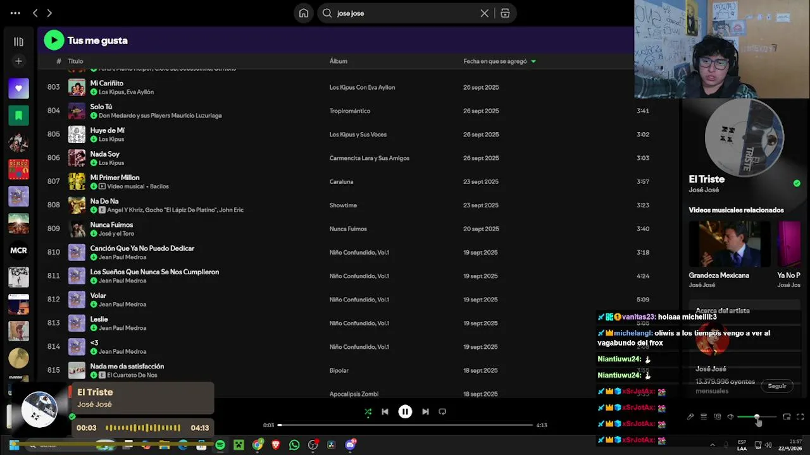This screenshot has height=455, width=810.
Task: Open WhatsApp from the taskbar
Action: click(x=294, y=446)
